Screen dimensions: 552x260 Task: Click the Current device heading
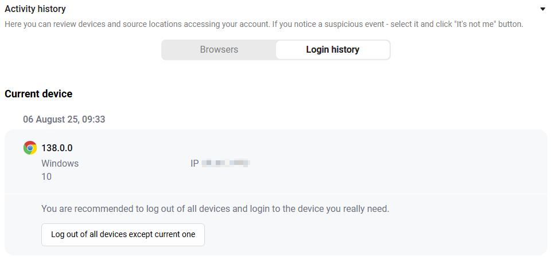[x=38, y=94]
